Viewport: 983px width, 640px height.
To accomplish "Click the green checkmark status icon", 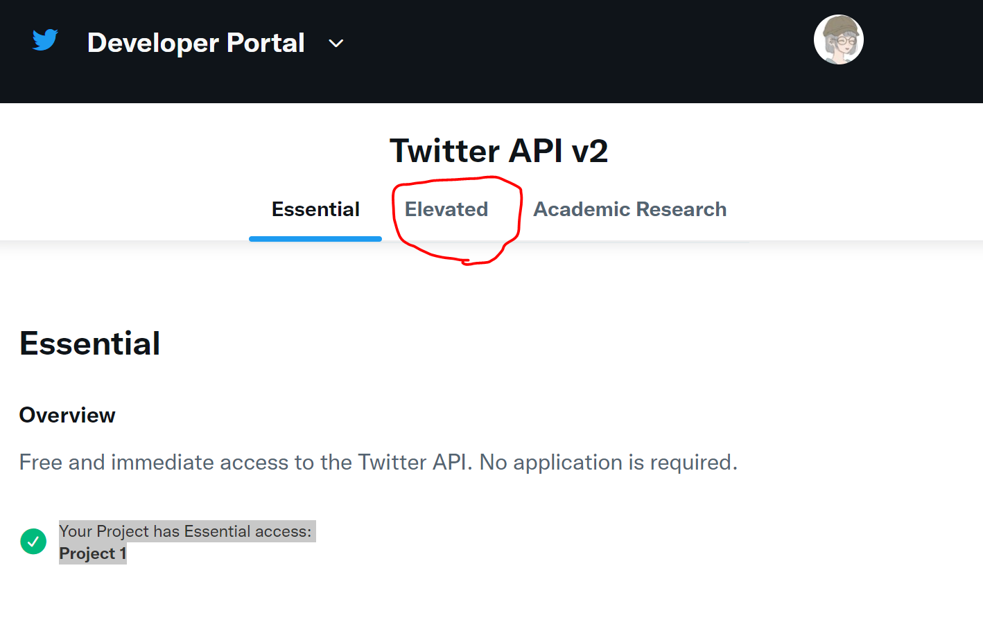I will coord(33,542).
